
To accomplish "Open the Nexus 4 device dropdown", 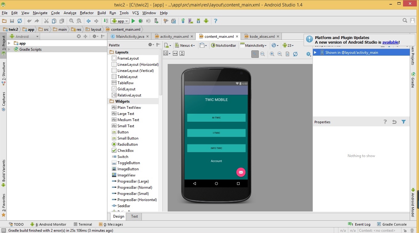I will point(185,45).
